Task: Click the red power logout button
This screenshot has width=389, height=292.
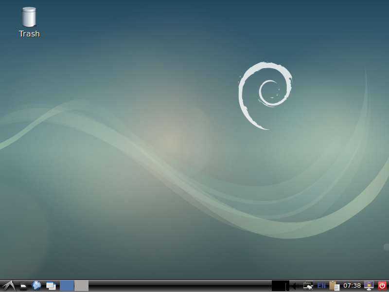Action: (x=382, y=286)
